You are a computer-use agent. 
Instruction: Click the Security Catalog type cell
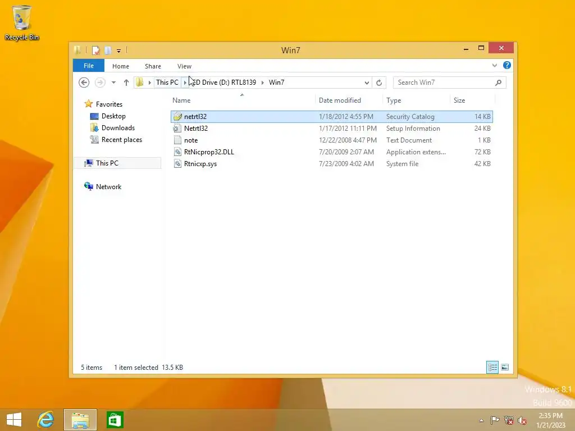pos(410,117)
